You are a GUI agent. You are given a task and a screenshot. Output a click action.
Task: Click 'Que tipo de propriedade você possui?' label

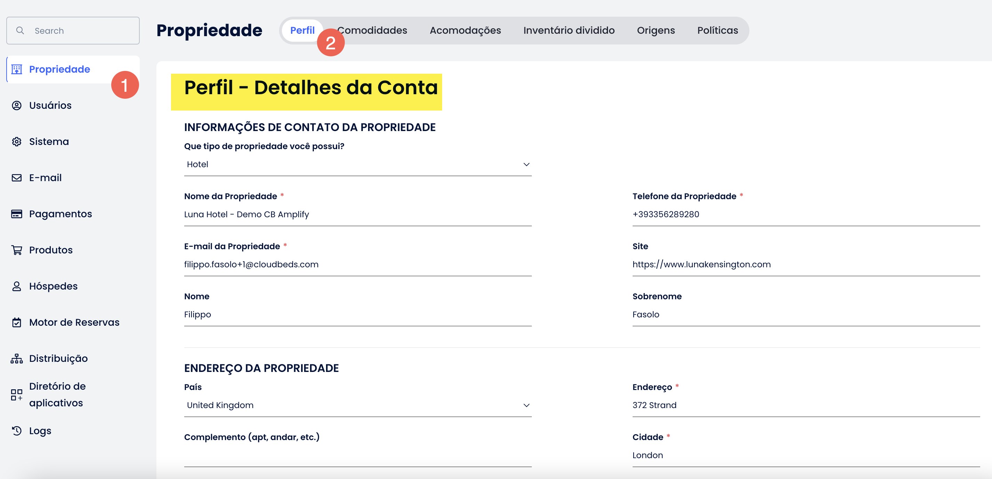coord(264,147)
